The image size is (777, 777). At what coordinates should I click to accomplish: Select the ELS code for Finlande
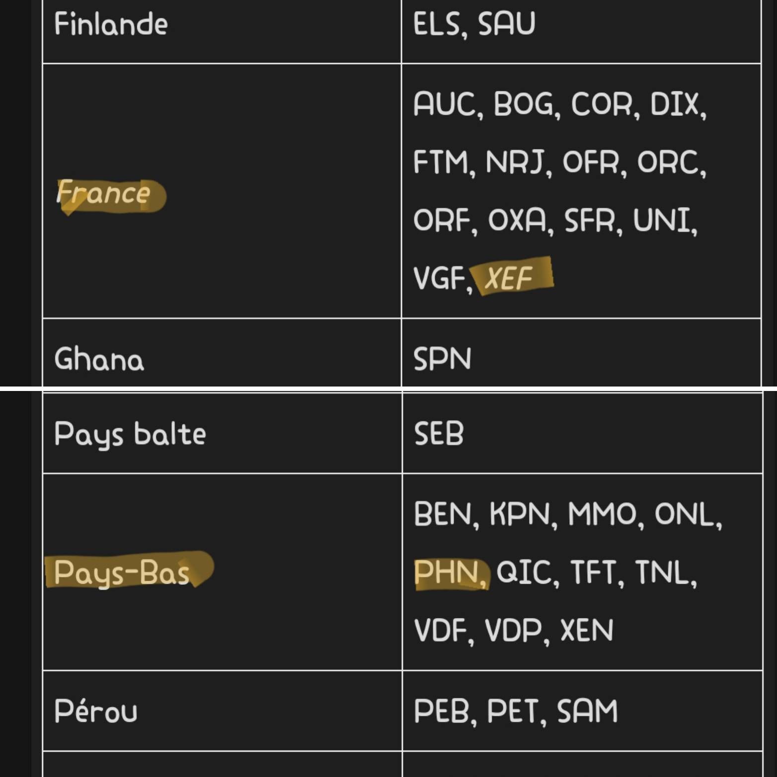437,24
